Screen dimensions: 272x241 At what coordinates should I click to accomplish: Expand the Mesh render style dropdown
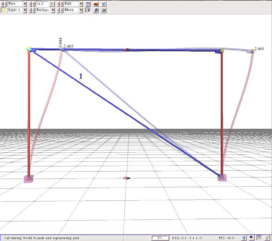81,10
